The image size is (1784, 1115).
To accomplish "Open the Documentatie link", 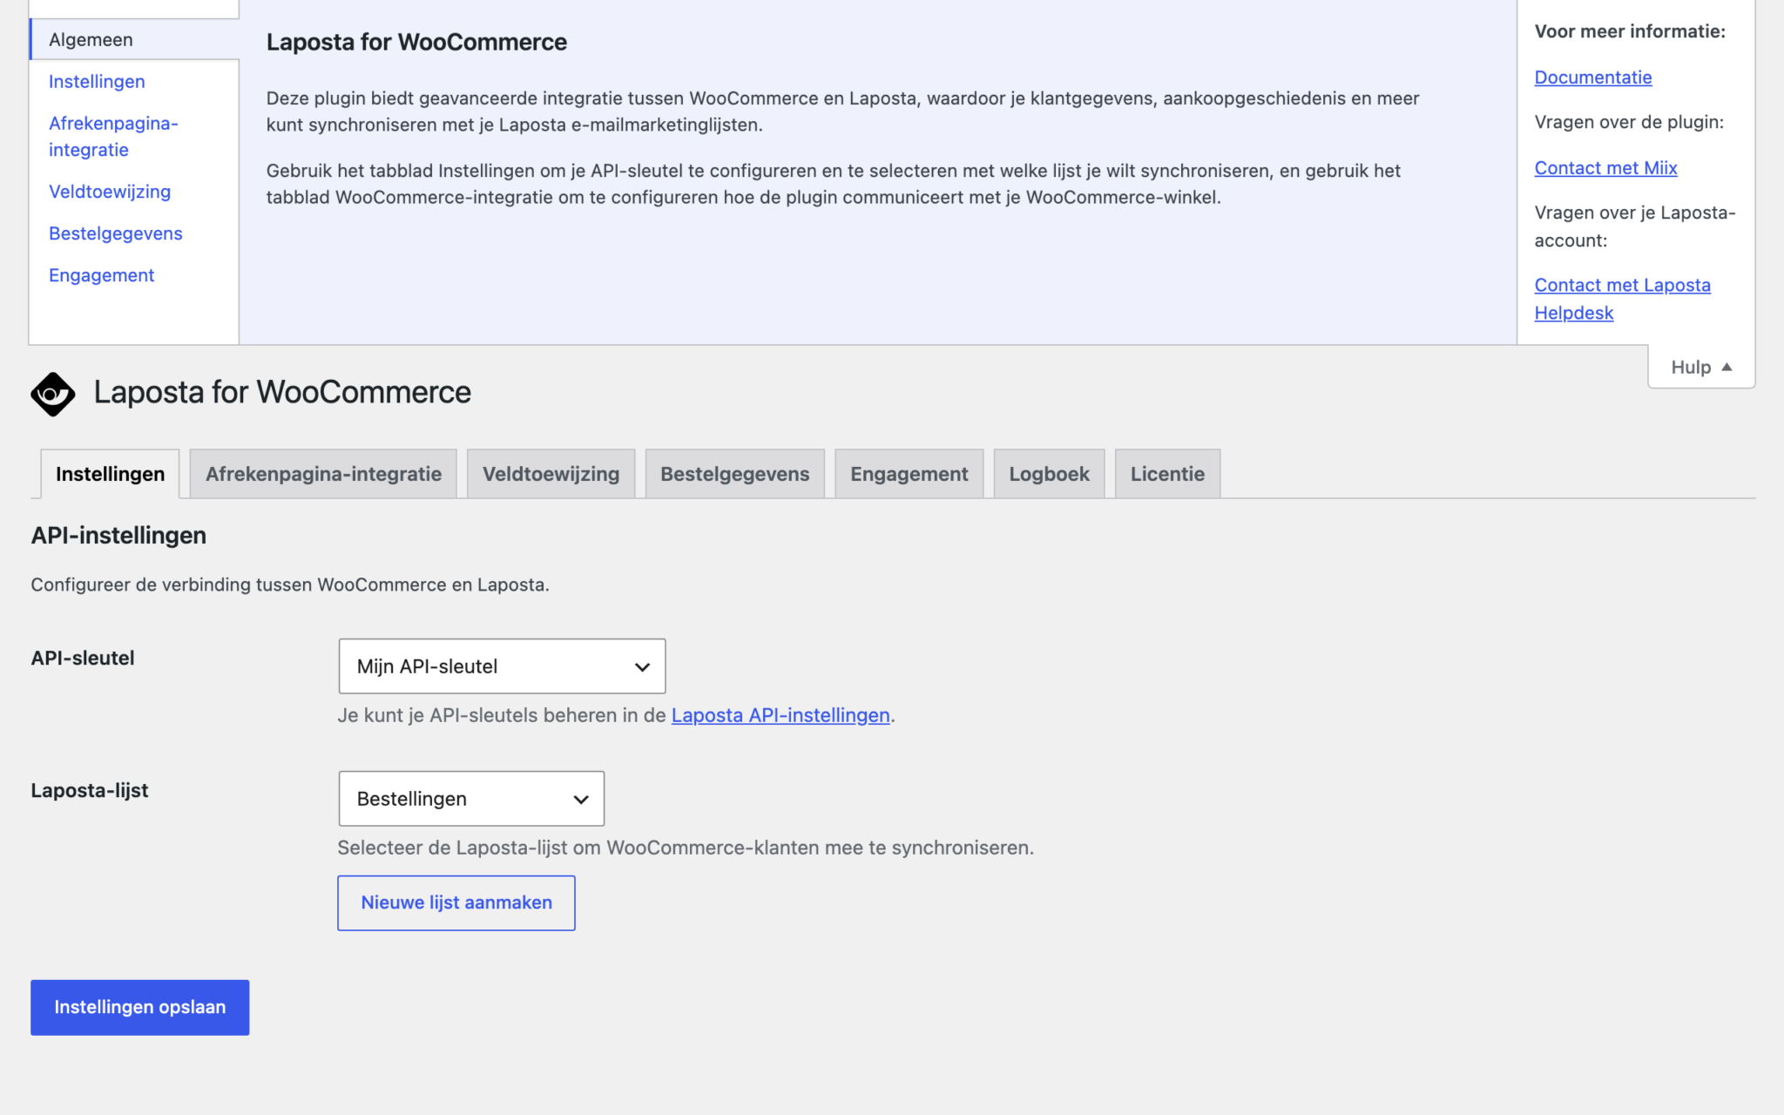I will pos(1592,77).
